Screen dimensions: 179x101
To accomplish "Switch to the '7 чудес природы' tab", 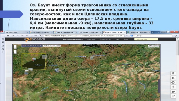I will [x=90, y=32].
